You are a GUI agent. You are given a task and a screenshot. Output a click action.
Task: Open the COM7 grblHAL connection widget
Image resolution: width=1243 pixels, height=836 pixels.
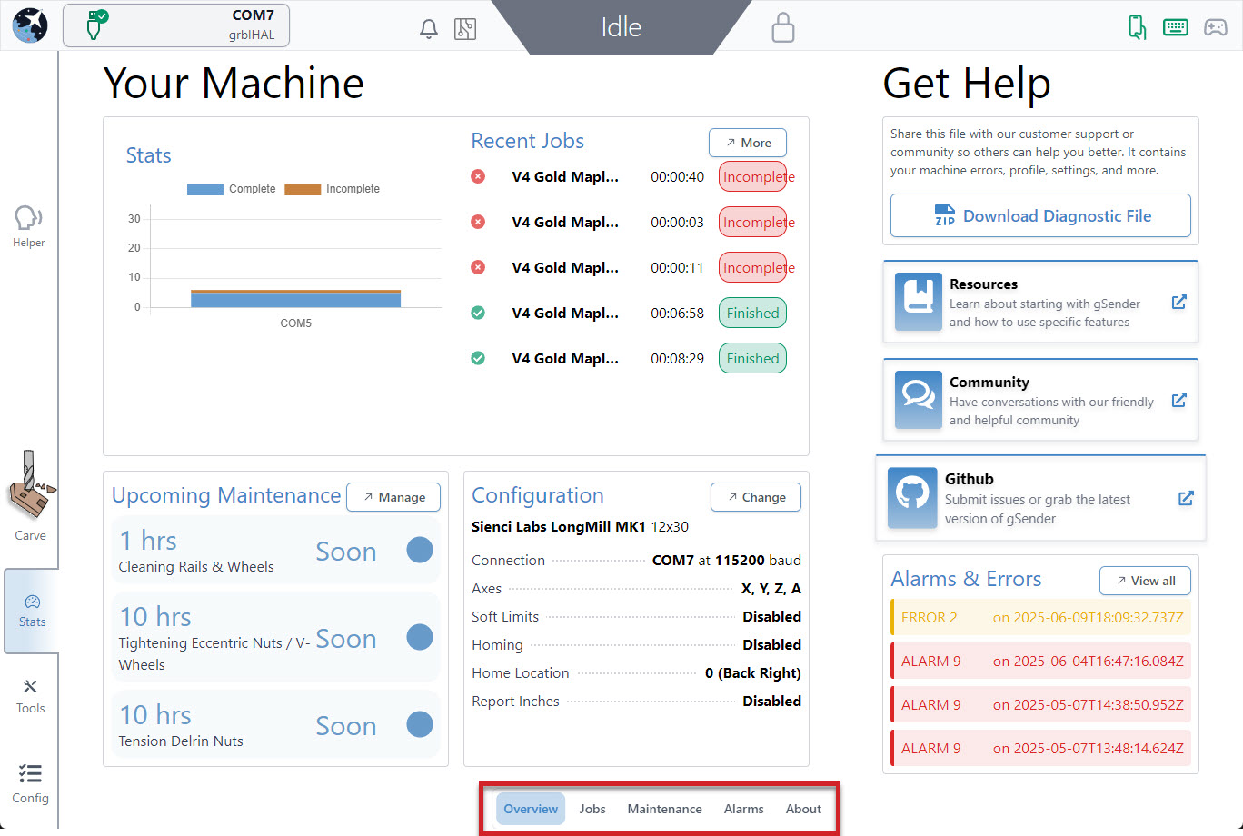pos(176,25)
